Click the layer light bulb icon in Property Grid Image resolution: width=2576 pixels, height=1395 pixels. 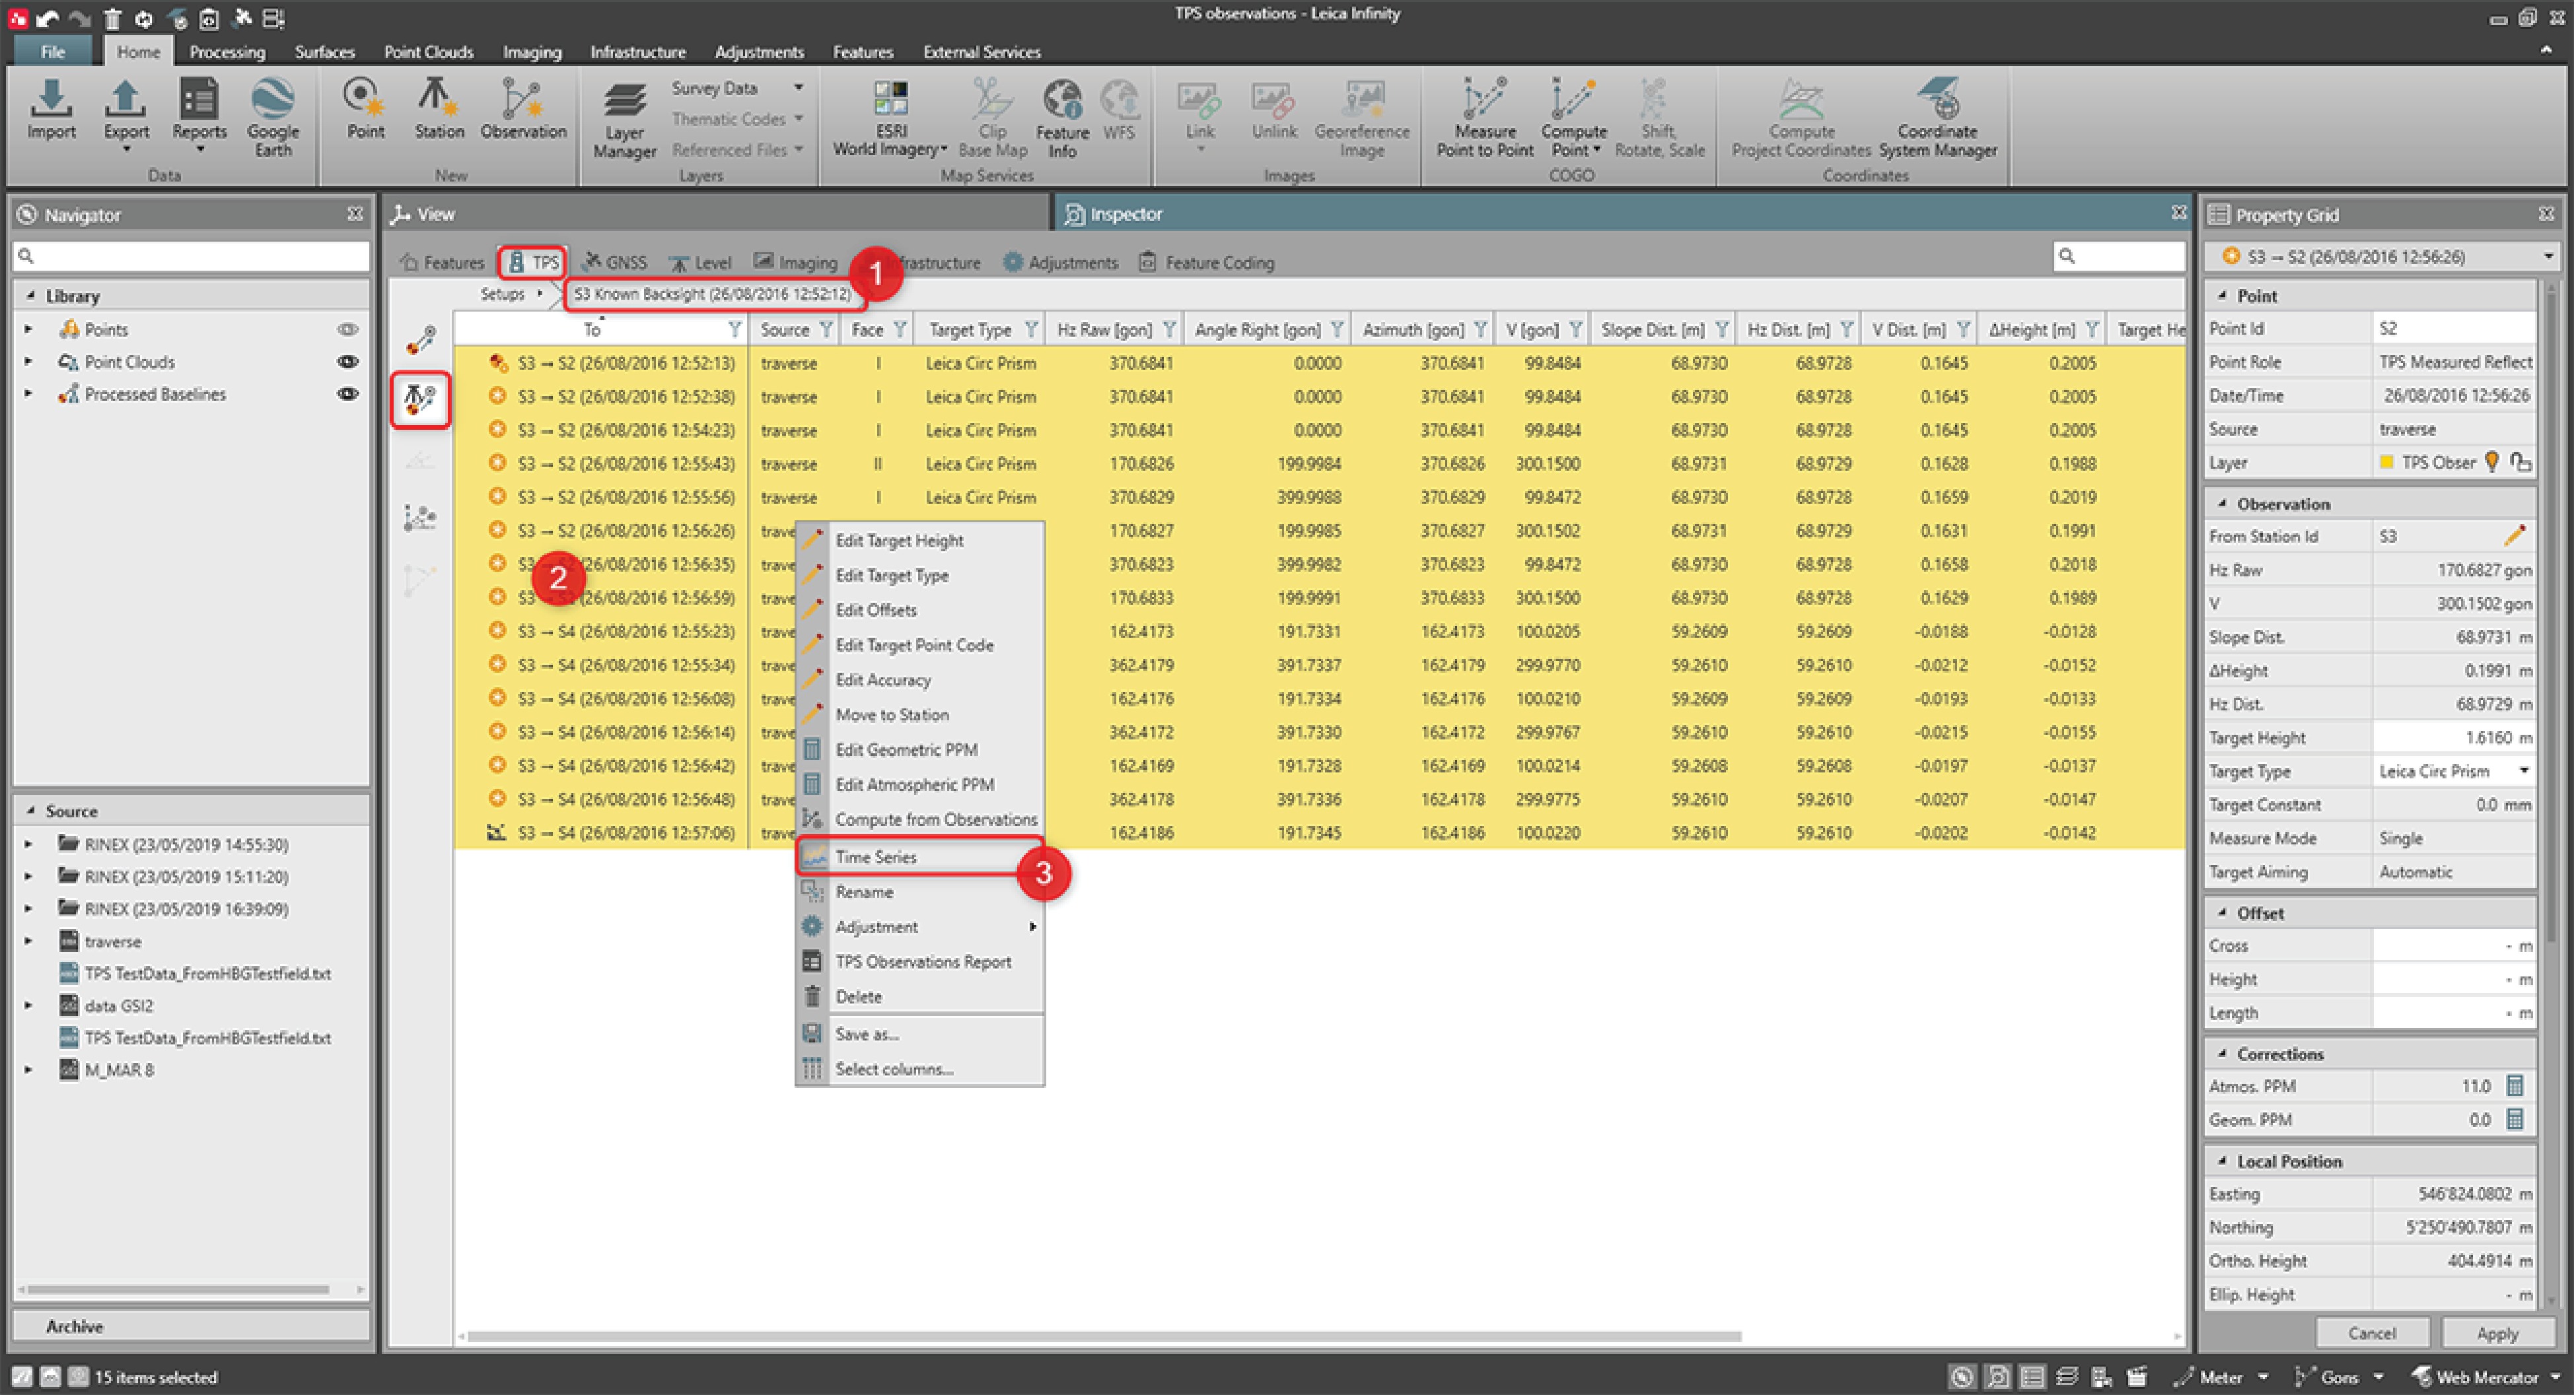click(2492, 461)
